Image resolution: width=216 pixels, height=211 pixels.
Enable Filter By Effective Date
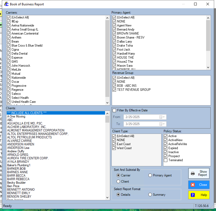coord(114,110)
